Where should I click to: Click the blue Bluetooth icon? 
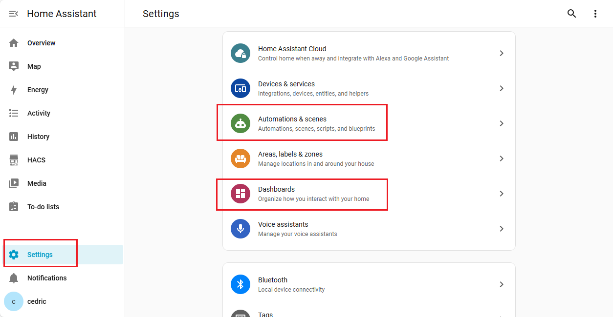click(x=240, y=284)
